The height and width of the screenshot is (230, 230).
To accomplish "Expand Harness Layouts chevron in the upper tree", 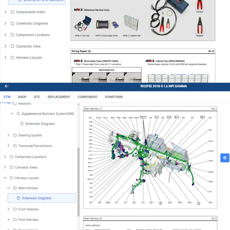I will click(5, 58).
